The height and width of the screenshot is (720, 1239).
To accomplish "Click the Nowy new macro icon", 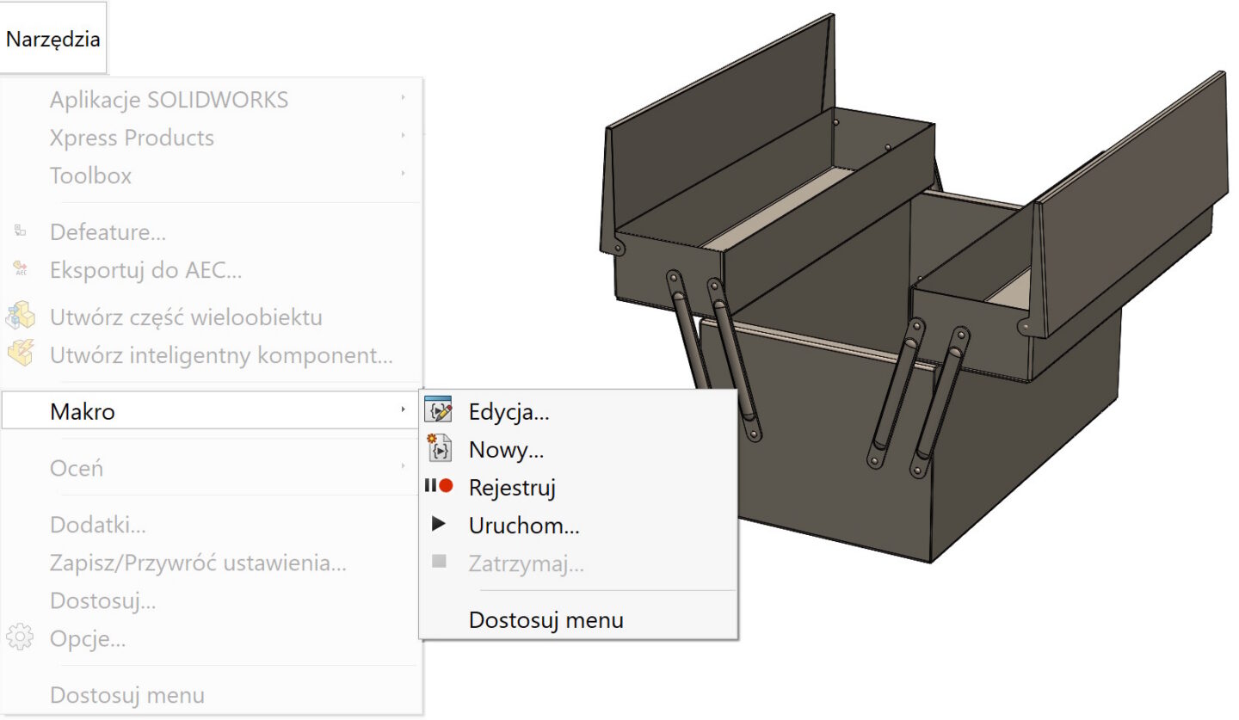I will pyautogui.click(x=439, y=449).
